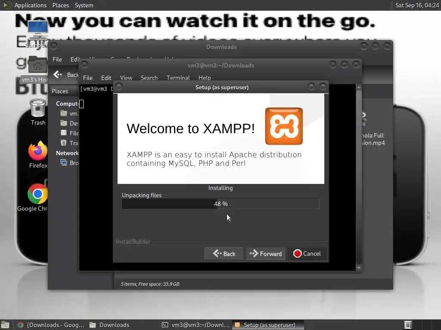Click the Places header in file manager sidebar
The image size is (441, 330).
pos(59,91)
